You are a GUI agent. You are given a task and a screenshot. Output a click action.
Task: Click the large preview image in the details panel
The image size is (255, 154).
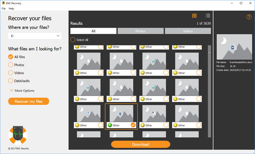click(234, 47)
